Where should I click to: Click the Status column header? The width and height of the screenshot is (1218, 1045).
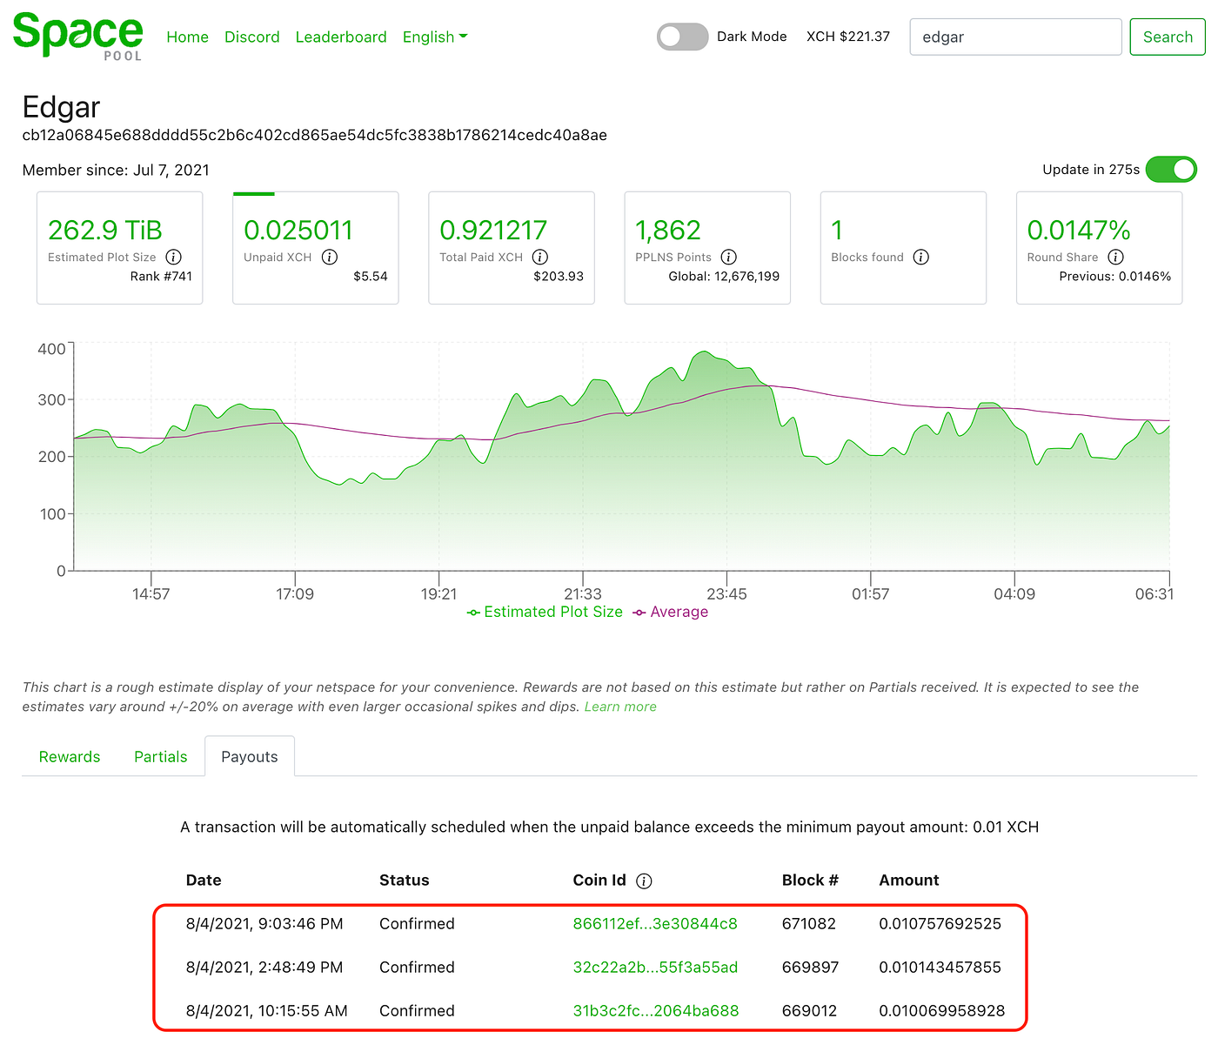(x=405, y=880)
